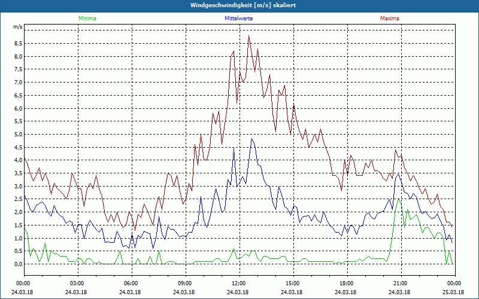Image resolution: width=479 pixels, height=299 pixels.
Task: Click the 3,5 y-axis value
Action: 18,173
